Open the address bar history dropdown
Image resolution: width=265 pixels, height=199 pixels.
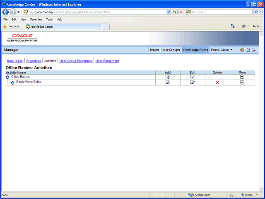(x=169, y=12)
